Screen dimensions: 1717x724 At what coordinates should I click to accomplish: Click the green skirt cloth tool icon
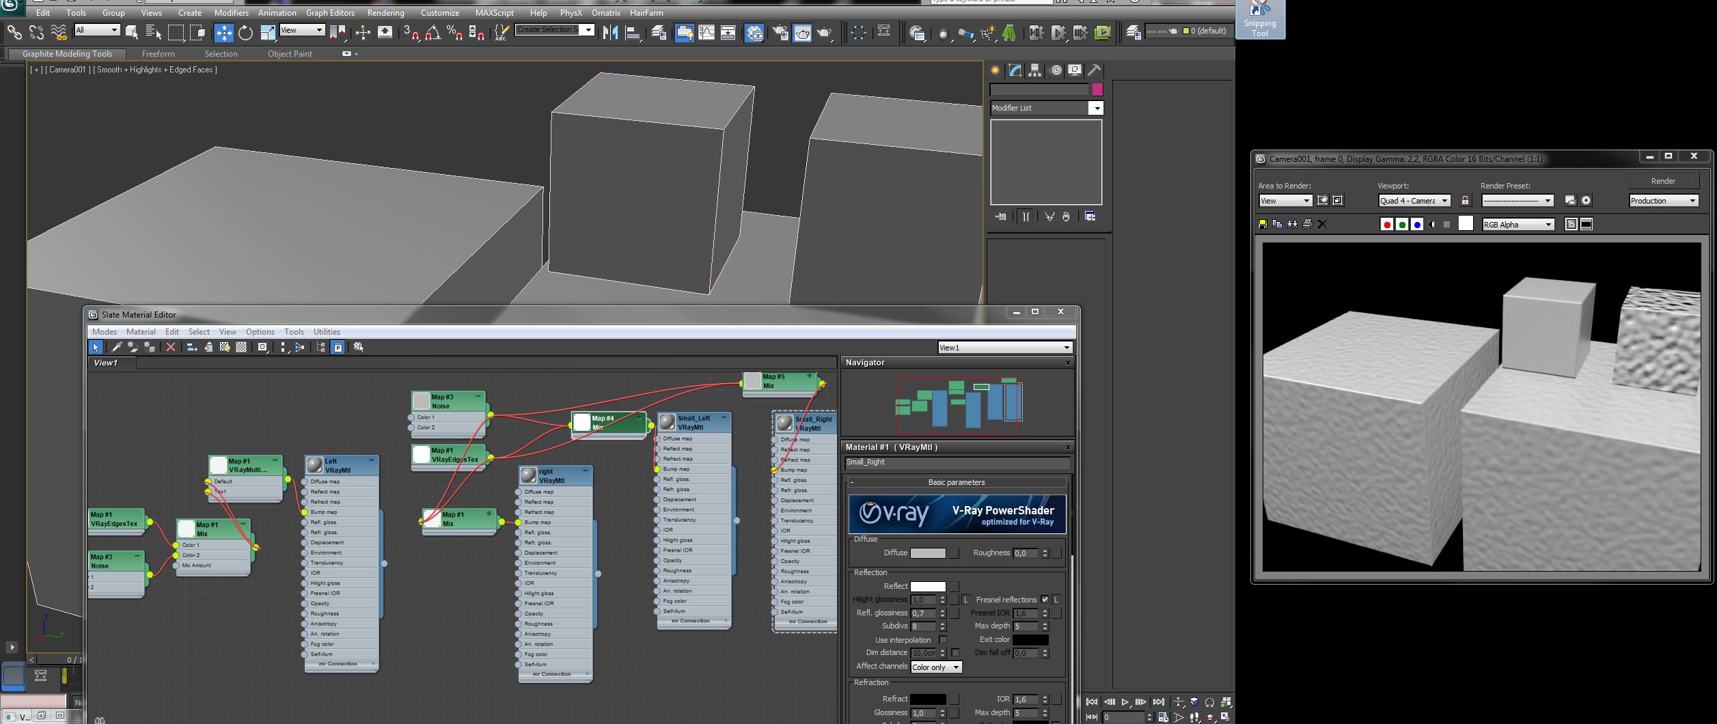tap(1009, 32)
